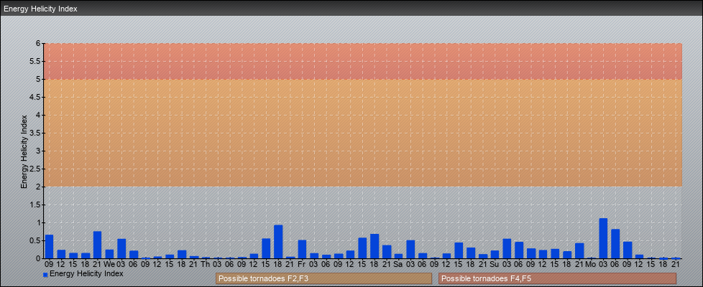Click the '1' value on the y-axis
Viewport: 703px width, 287px height.
click(39, 222)
